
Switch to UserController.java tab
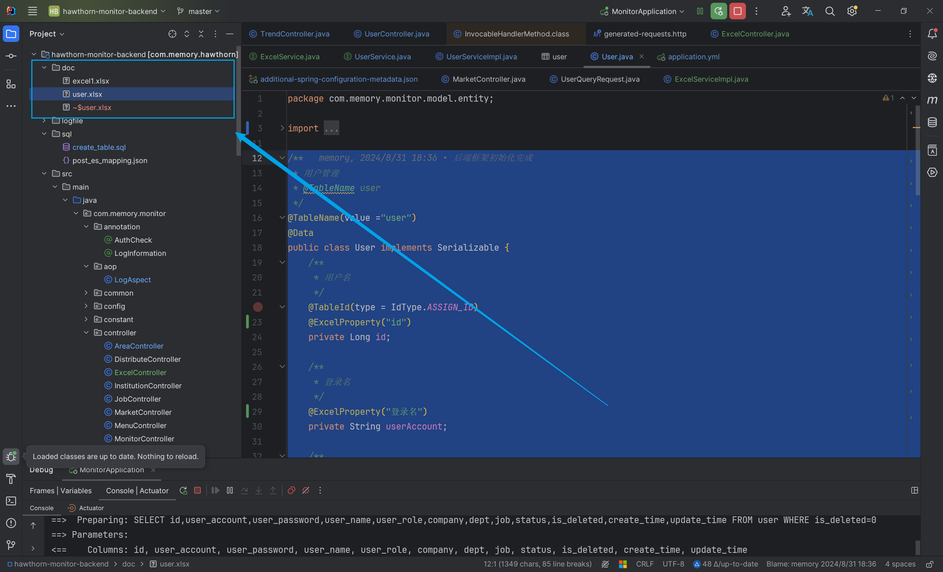(x=392, y=34)
